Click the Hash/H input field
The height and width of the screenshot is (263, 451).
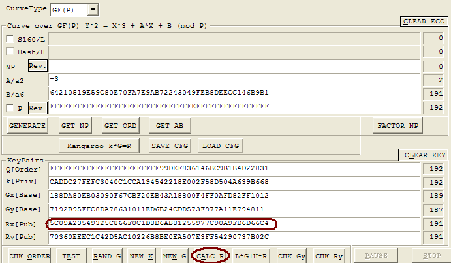pyautogui.click(x=234, y=52)
